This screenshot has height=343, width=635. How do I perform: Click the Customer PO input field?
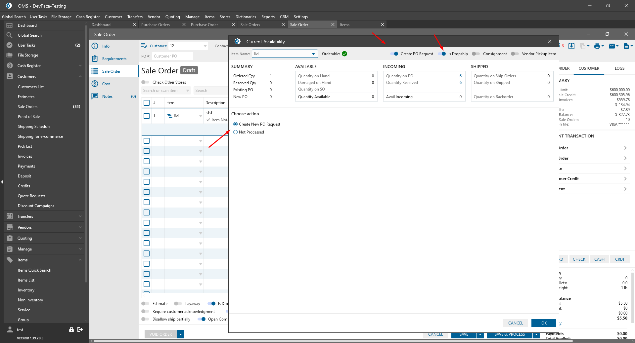point(172,56)
